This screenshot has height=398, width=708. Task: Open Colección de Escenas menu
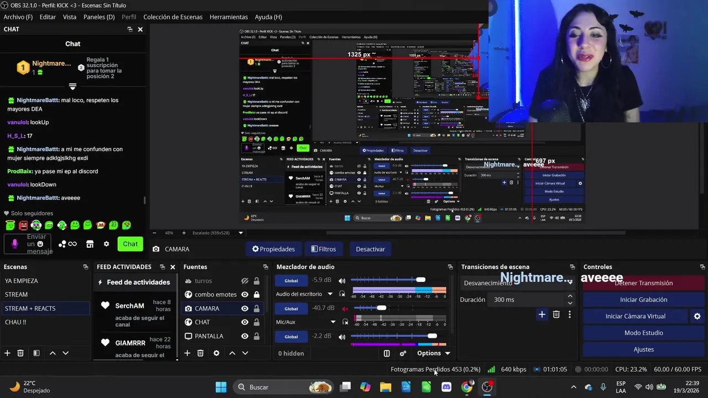click(x=173, y=17)
